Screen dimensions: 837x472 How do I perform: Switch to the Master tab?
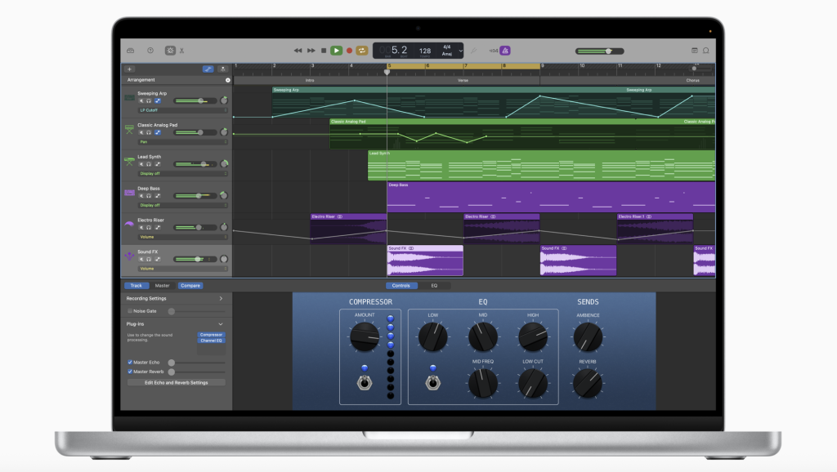(x=163, y=286)
